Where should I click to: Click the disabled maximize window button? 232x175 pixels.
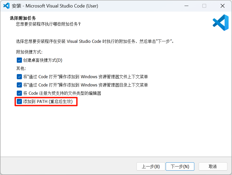point(204,6)
